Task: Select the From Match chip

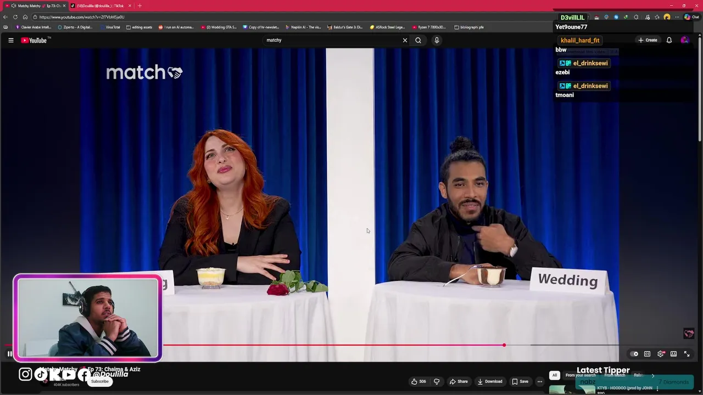Action: 615,375
